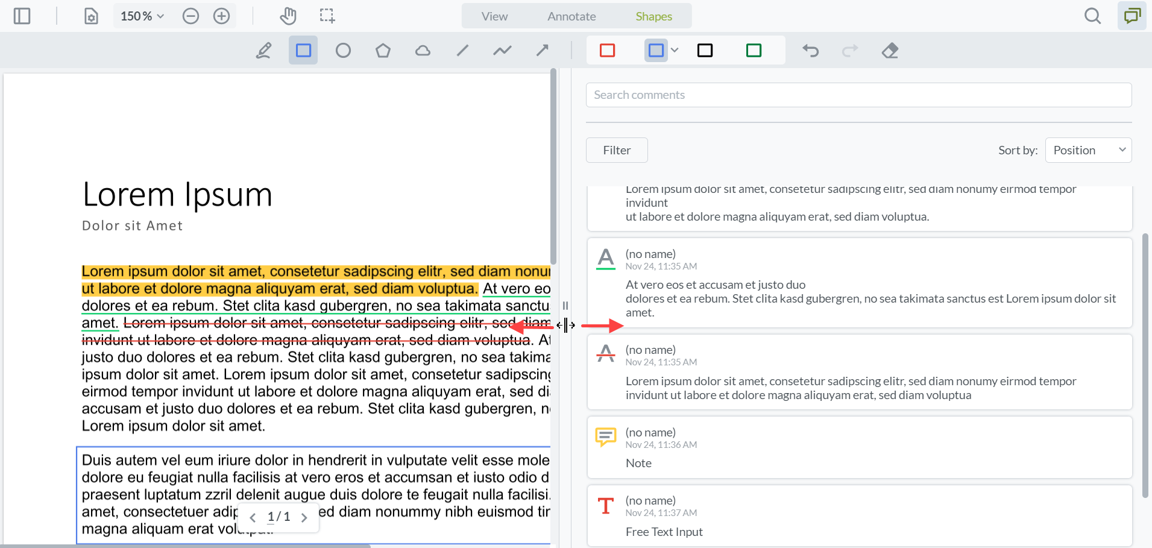Image resolution: width=1152 pixels, height=548 pixels.
Task: Click the Filter button
Action: [x=617, y=150]
